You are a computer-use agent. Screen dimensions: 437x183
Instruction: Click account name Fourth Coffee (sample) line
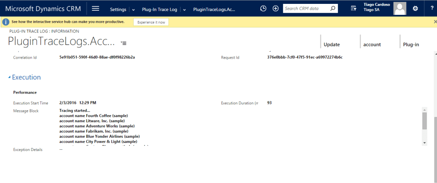93,116
